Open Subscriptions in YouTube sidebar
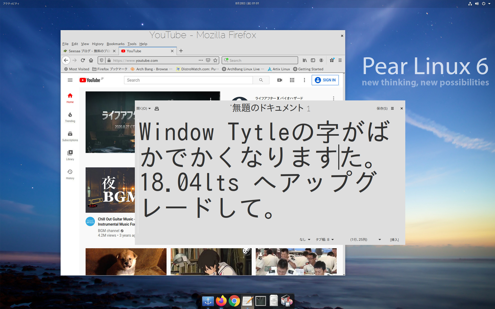495x309 pixels. tap(70, 136)
